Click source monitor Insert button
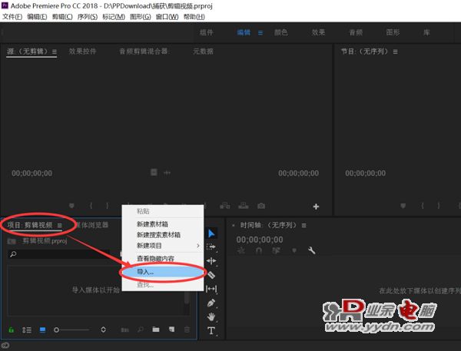 pos(225,206)
